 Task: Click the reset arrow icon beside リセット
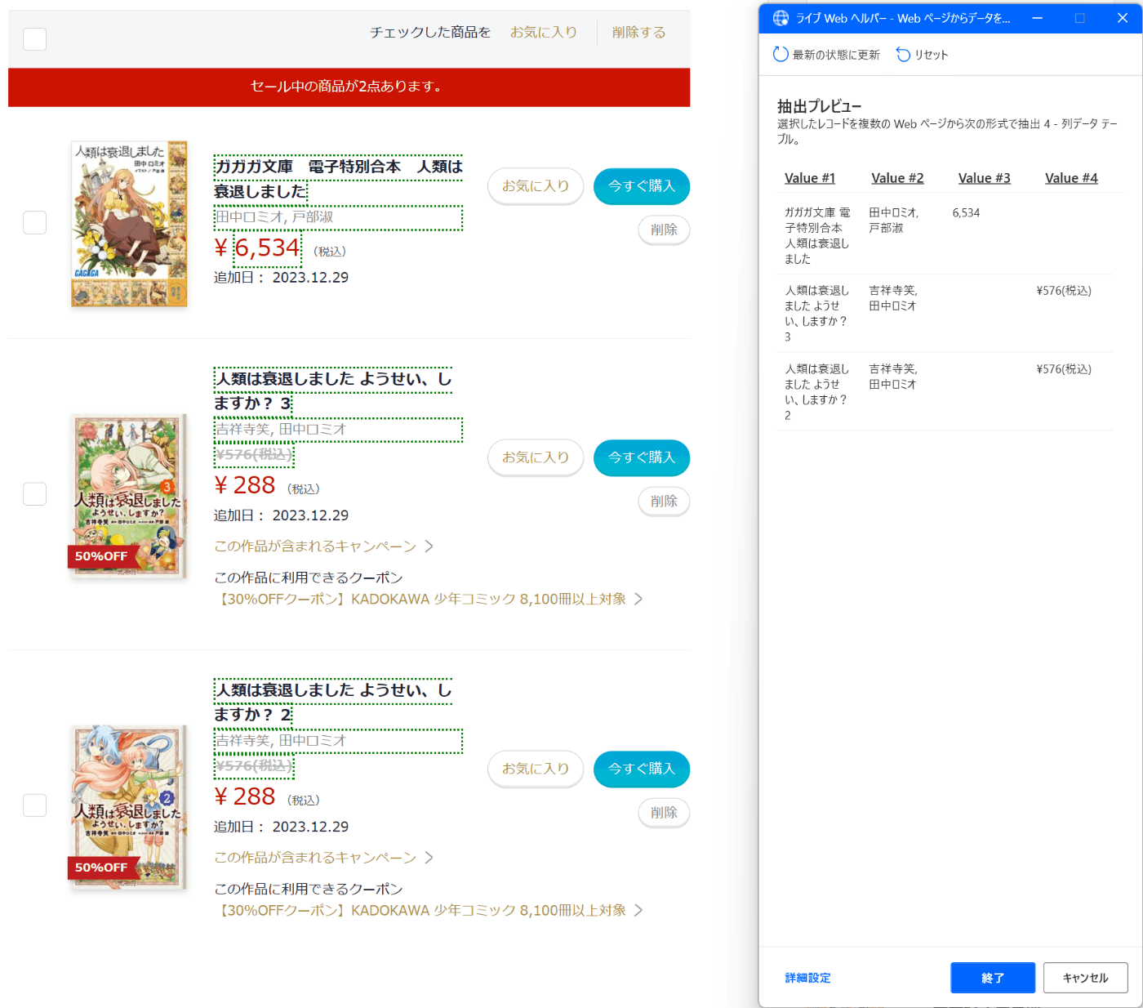point(903,55)
